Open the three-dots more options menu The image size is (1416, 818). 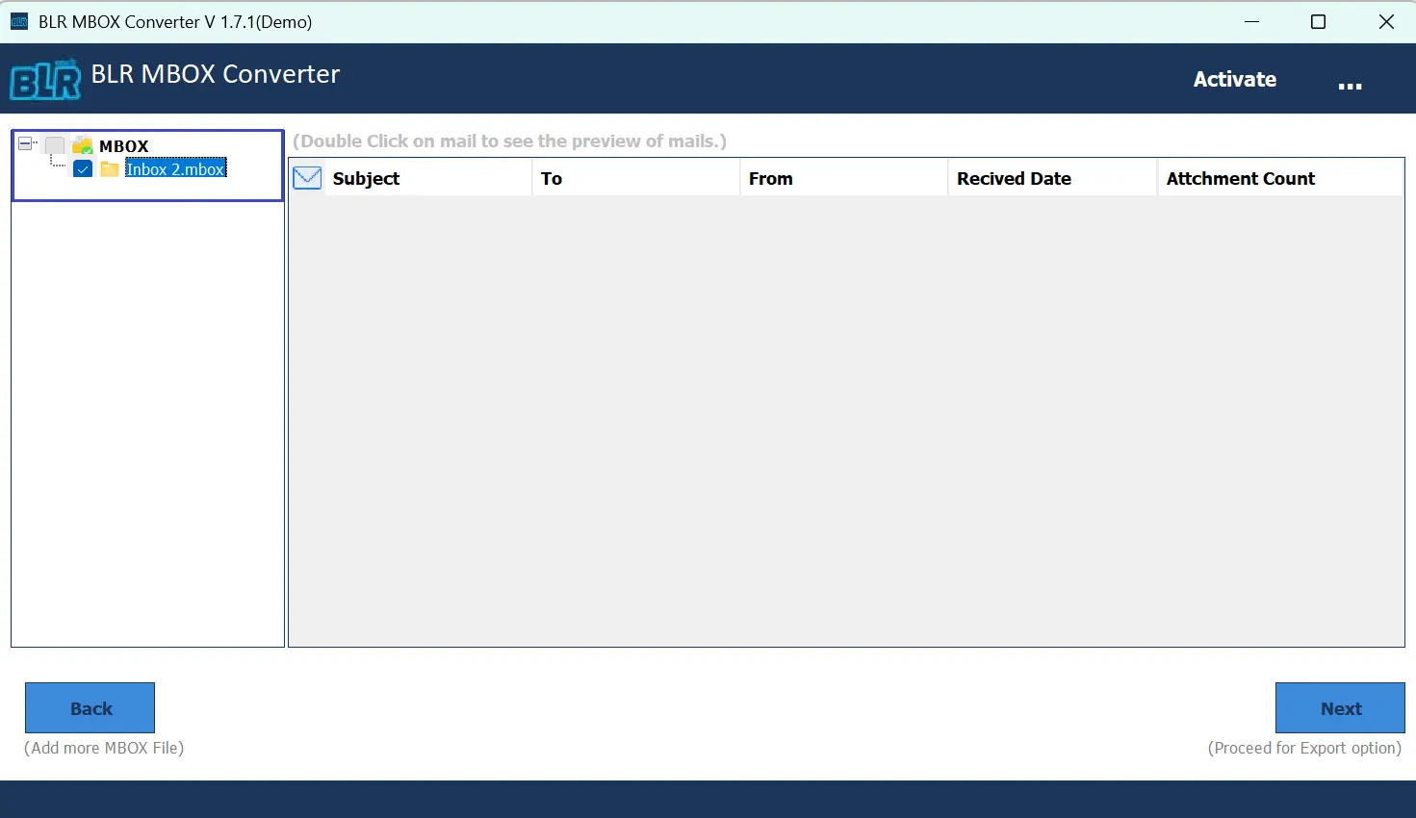click(x=1350, y=85)
